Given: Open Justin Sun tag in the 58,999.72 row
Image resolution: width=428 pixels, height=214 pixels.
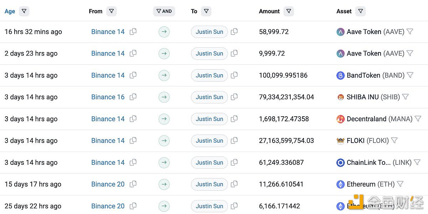Looking at the screenshot, I should pos(209,32).
